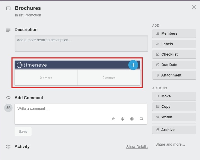Open the Labels picker
200x160 pixels.
pyautogui.click(x=174, y=44)
